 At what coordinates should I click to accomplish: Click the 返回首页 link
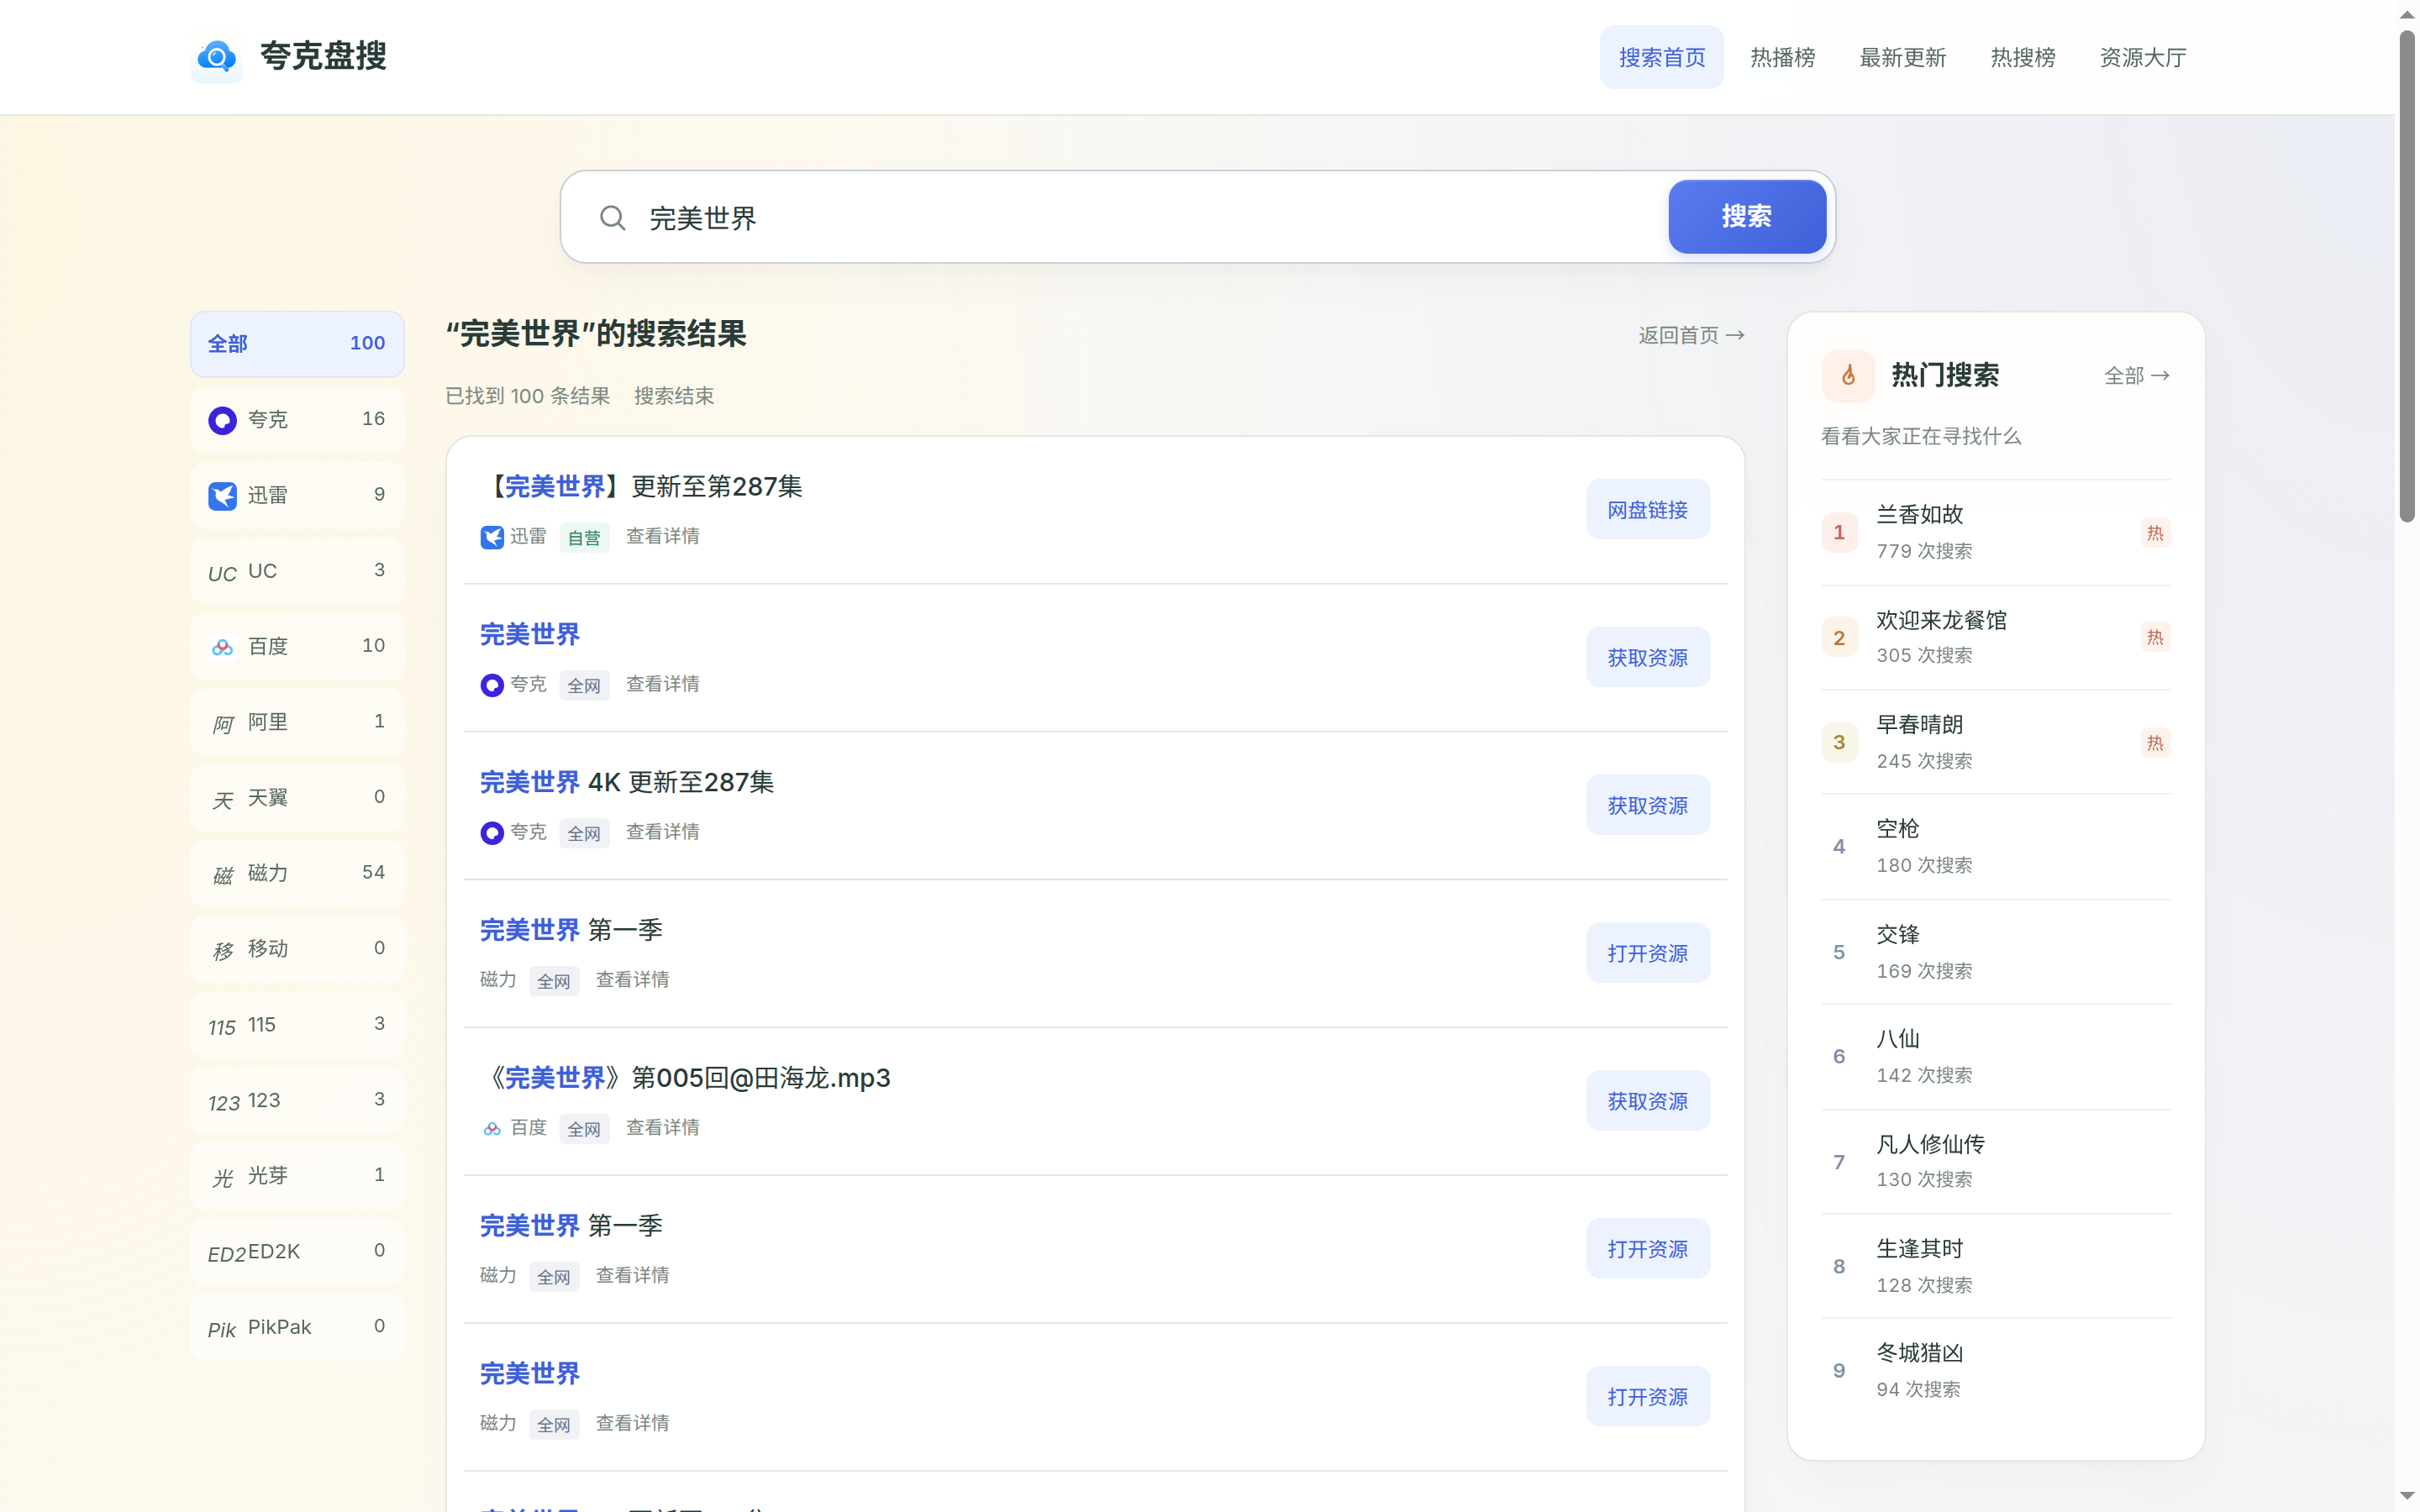tap(1691, 335)
